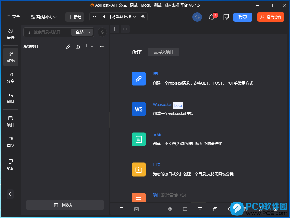The image size is (290, 218).
Task: Click the 项目 (跳转管理中心) link
Action: point(170,195)
